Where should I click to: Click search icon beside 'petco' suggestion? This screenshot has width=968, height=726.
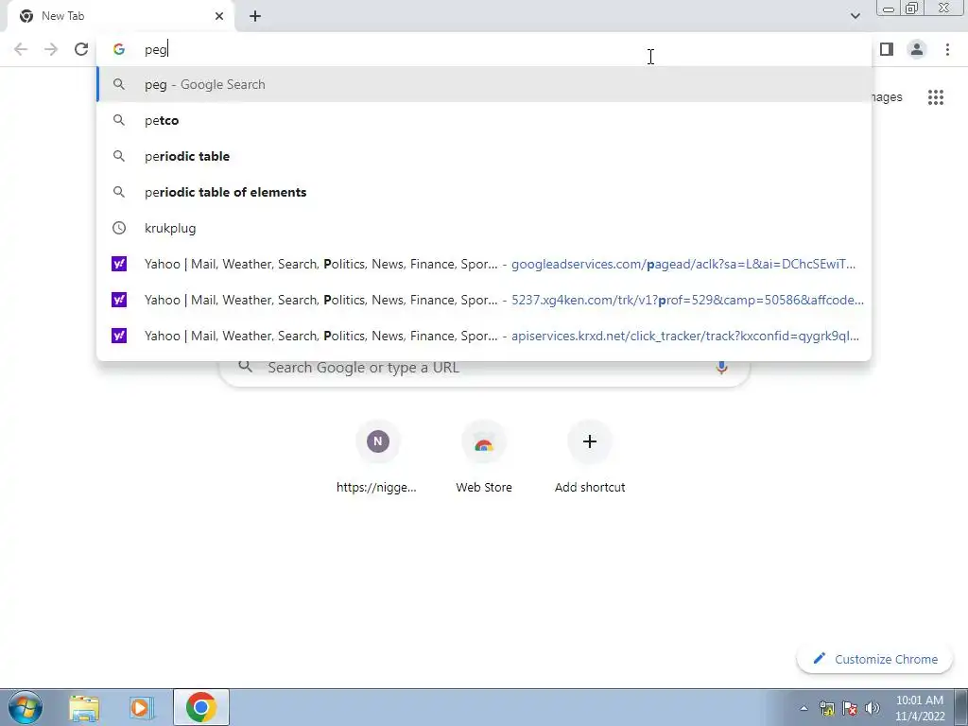119,120
